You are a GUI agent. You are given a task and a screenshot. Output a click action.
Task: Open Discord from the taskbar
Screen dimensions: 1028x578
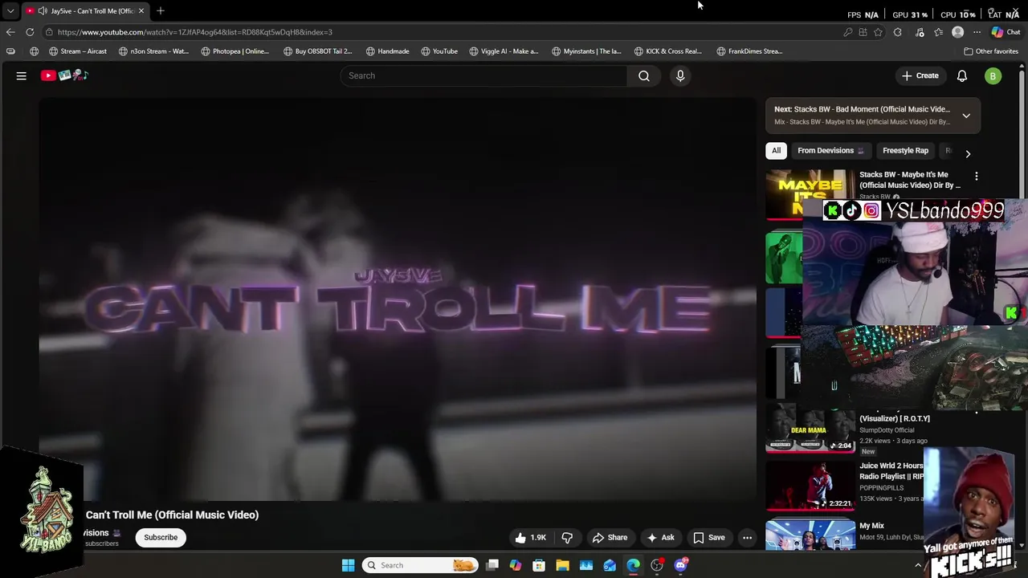681,565
